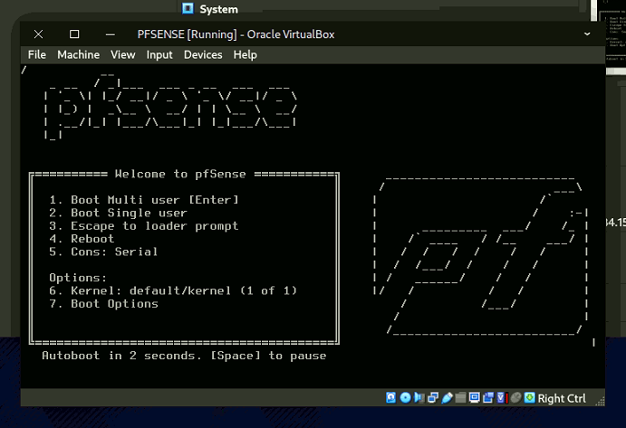Viewport: 626px width, 428px height.
Task: Click the display monitor status icon
Action: (474, 398)
